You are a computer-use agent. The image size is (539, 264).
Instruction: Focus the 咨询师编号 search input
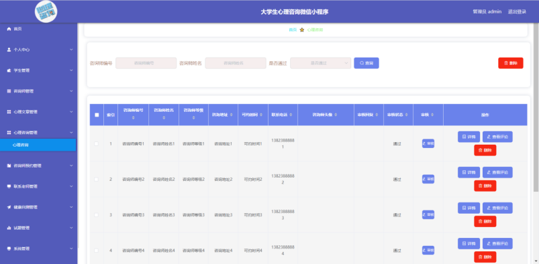pos(146,63)
